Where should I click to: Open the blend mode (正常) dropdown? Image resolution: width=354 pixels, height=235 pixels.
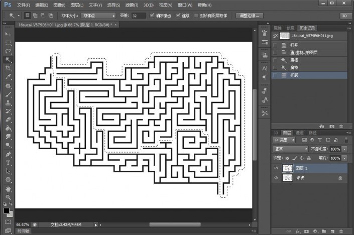coord(291,149)
